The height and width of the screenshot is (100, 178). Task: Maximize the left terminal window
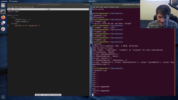87,5
